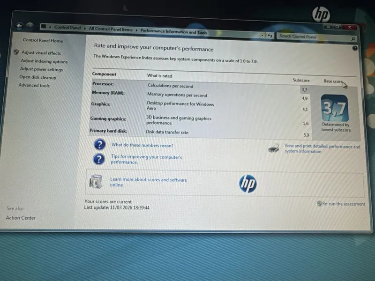Launch Open disk cleanup
The height and width of the screenshot is (281, 375).
pos(38,77)
